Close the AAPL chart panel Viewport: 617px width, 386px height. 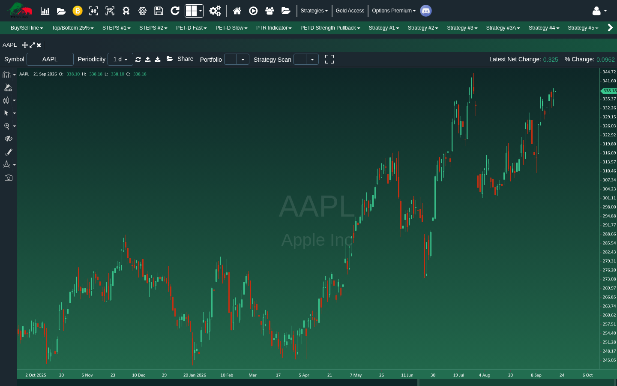click(39, 45)
